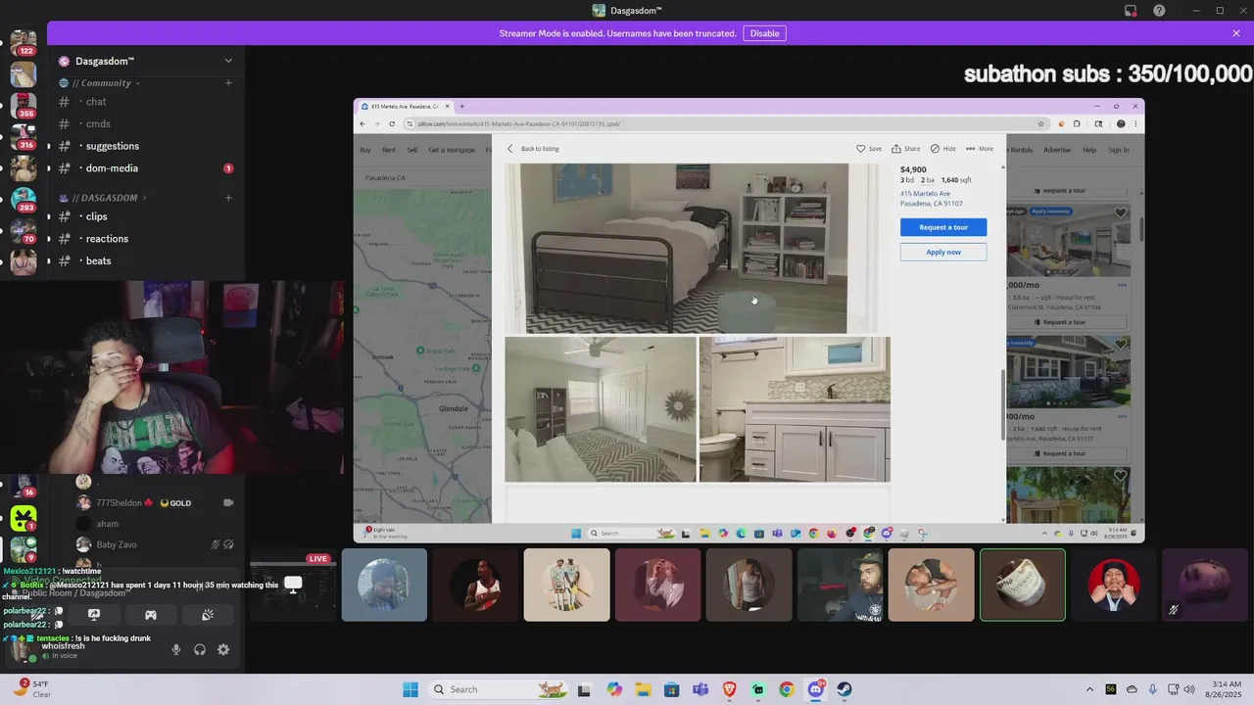Open the soundboard button
Viewport: 1254px width, 705px height.
pyautogui.click(x=208, y=615)
